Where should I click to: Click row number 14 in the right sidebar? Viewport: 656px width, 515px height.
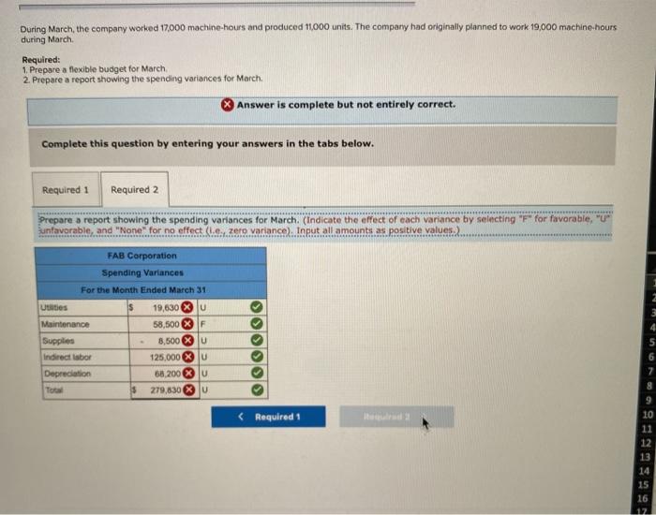point(644,471)
